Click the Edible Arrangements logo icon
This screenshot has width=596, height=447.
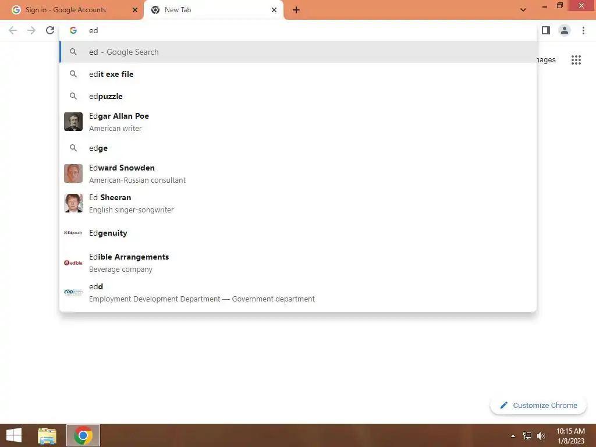(x=73, y=262)
